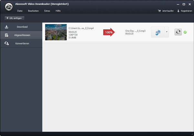The width and height of the screenshot is (194, 136).
Task: Click the downloaded video thumbnail
Action: (x=56, y=32)
